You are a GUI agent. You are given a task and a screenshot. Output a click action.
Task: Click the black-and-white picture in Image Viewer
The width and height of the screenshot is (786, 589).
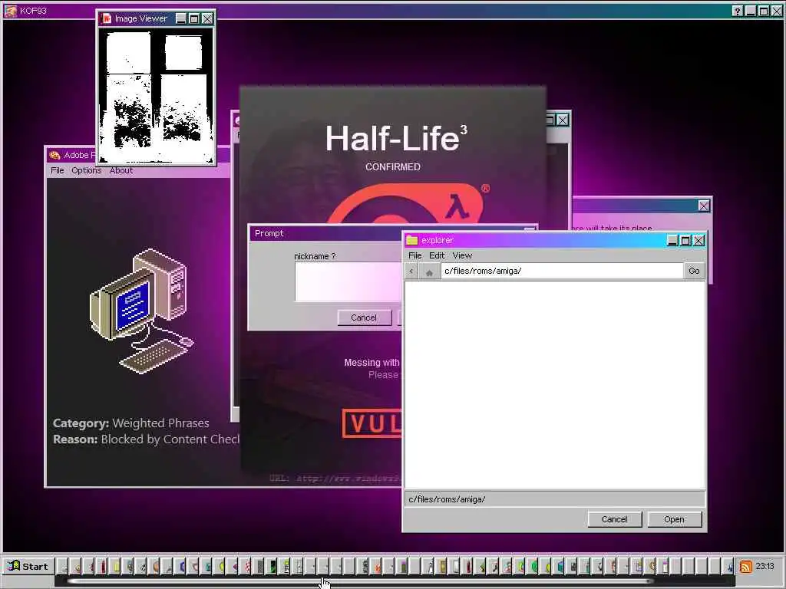156,96
